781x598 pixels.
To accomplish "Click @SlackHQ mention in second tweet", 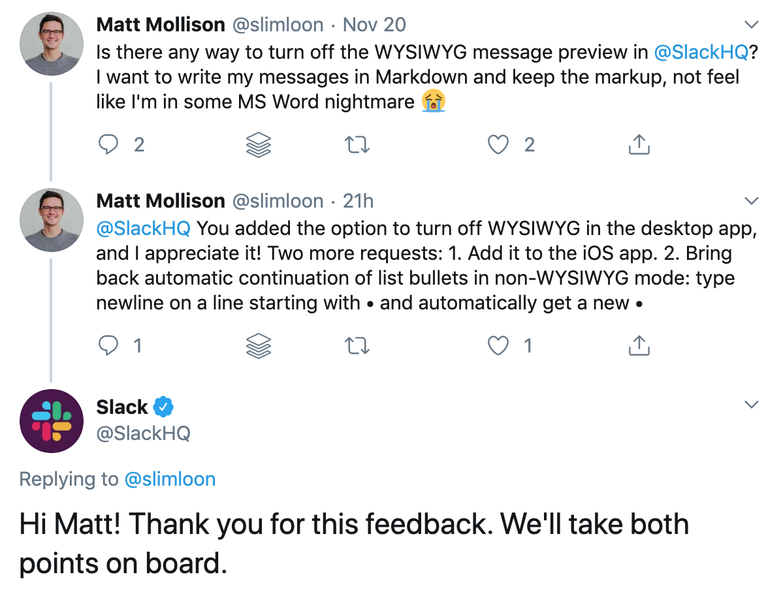I will pyautogui.click(x=143, y=228).
